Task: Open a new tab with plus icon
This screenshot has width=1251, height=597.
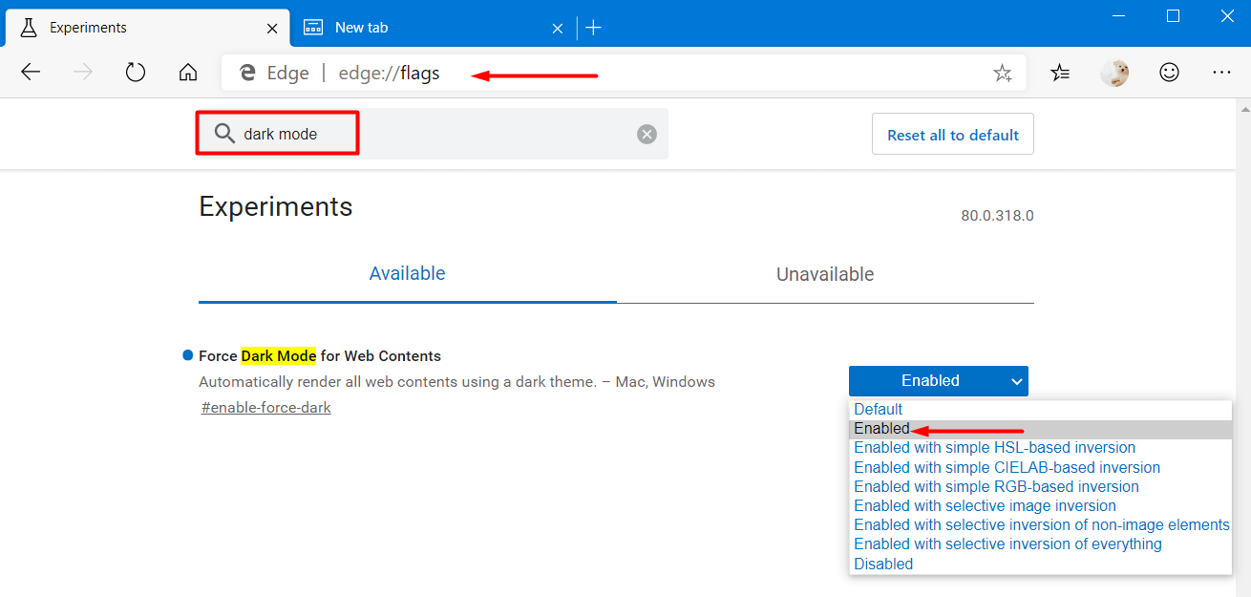Action: (593, 28)
